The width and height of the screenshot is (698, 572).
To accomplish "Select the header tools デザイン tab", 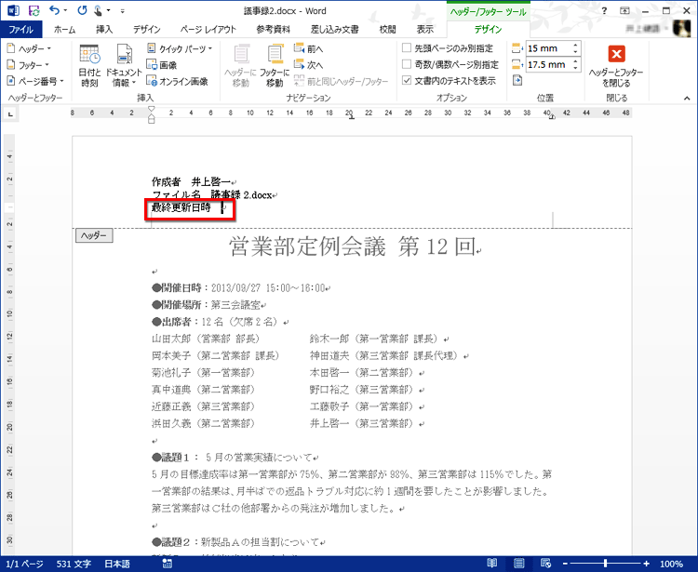I will click(x=488, y=30).
